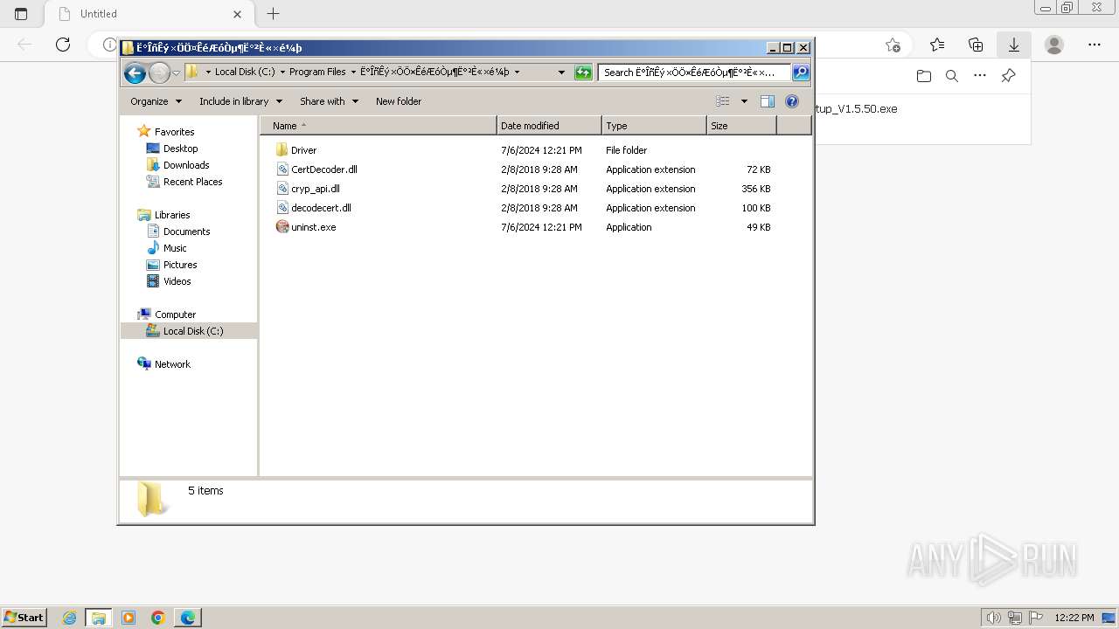Search downloads in the Edge panel
The image size is (1119, 629).
[952, 76]
